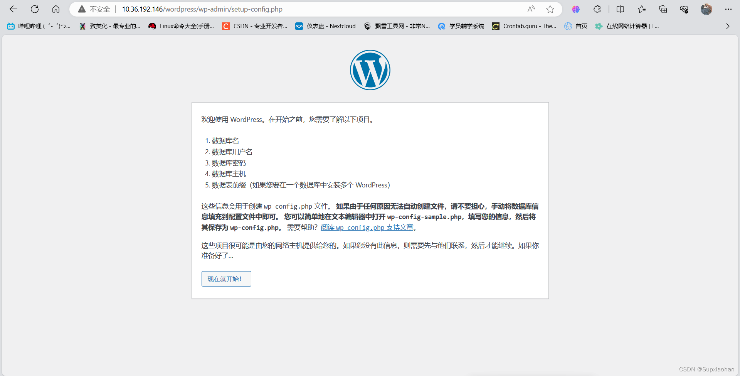Open the Read aloud icon in address bar
Screen dimensions: 740x376
click(531, 9)
